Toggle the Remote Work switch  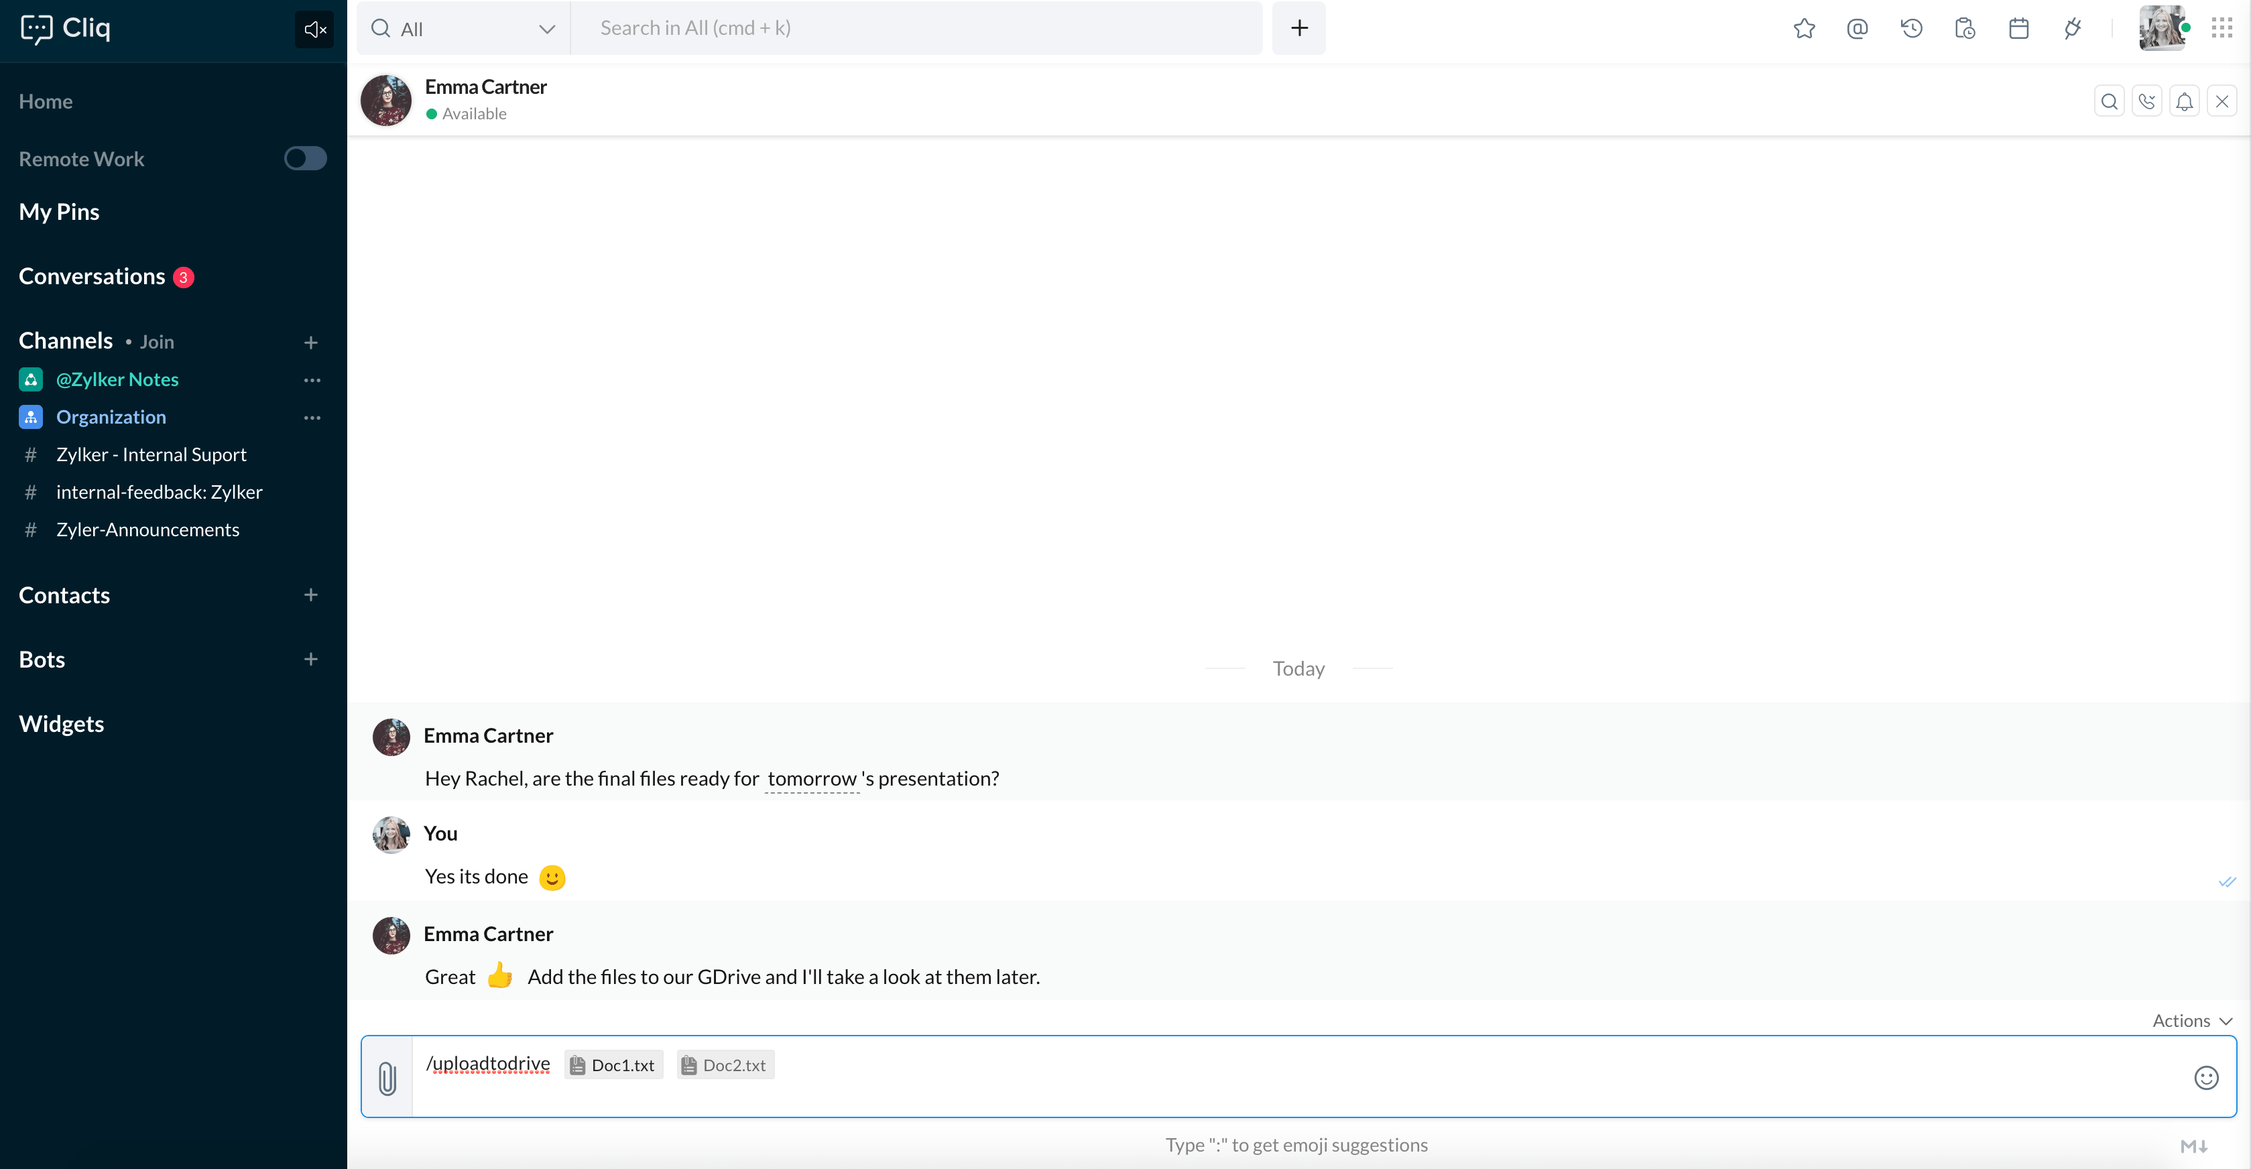(x=305, y=158)
